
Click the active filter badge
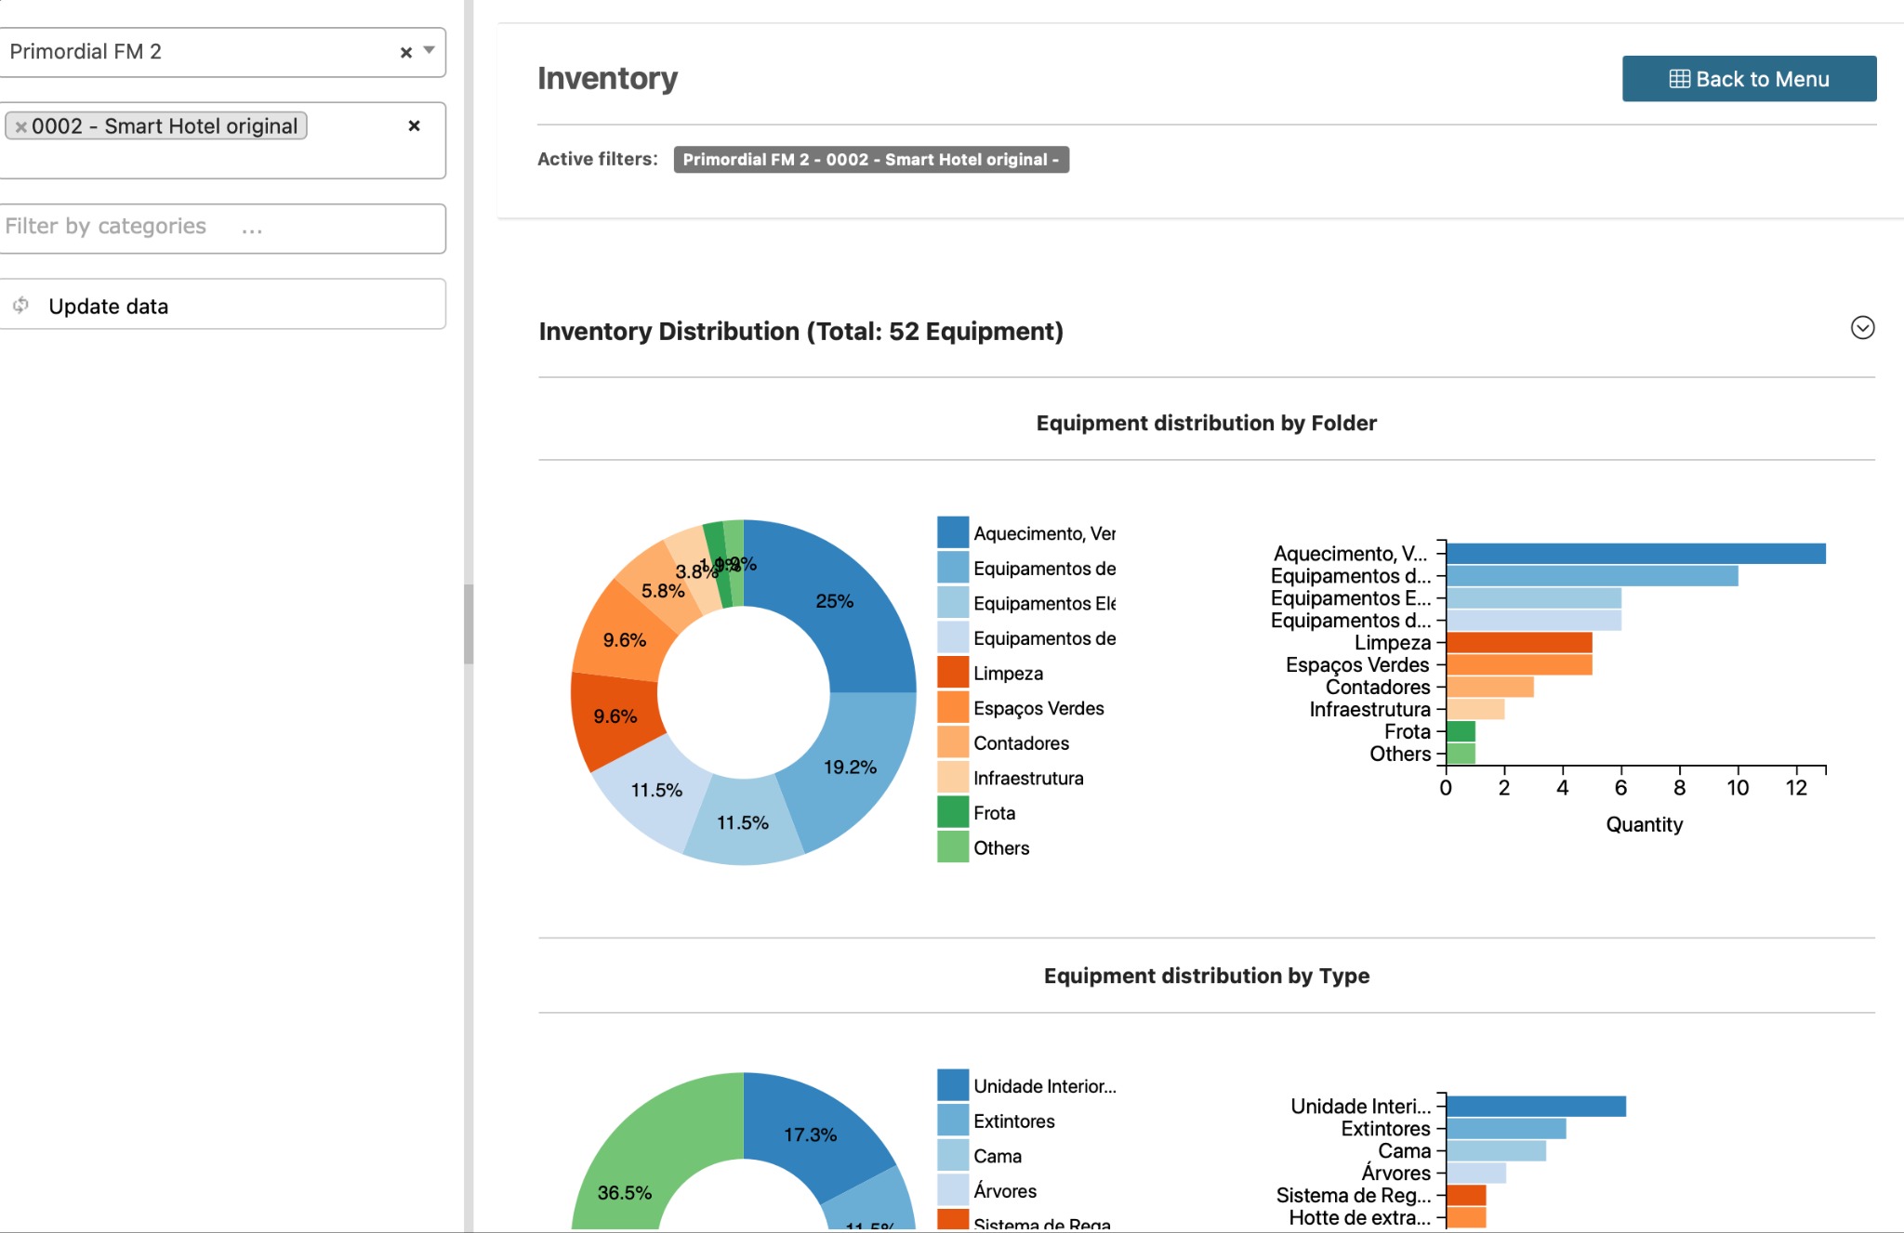tap(870, 160)
